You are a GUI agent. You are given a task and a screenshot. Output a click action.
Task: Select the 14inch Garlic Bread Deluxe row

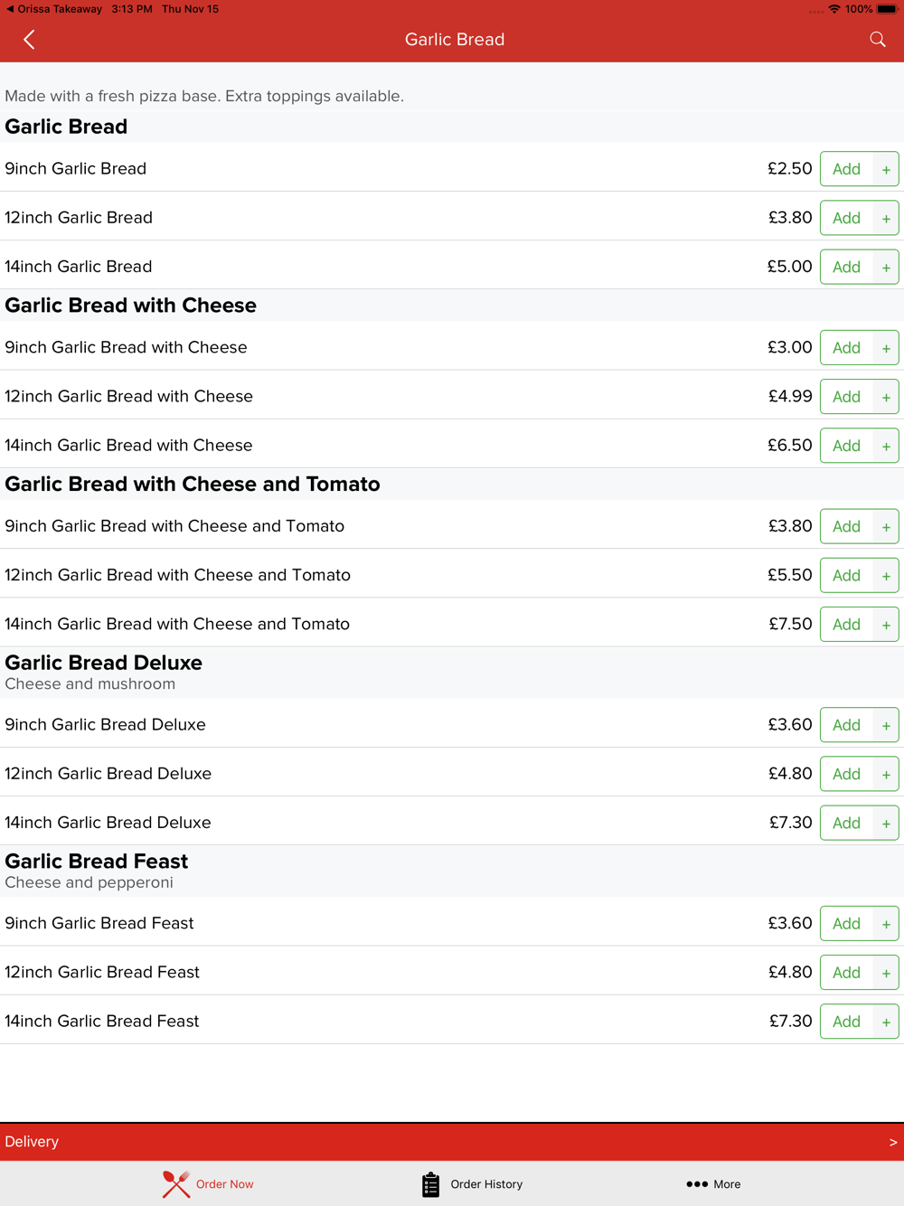[x=362, y=823]
